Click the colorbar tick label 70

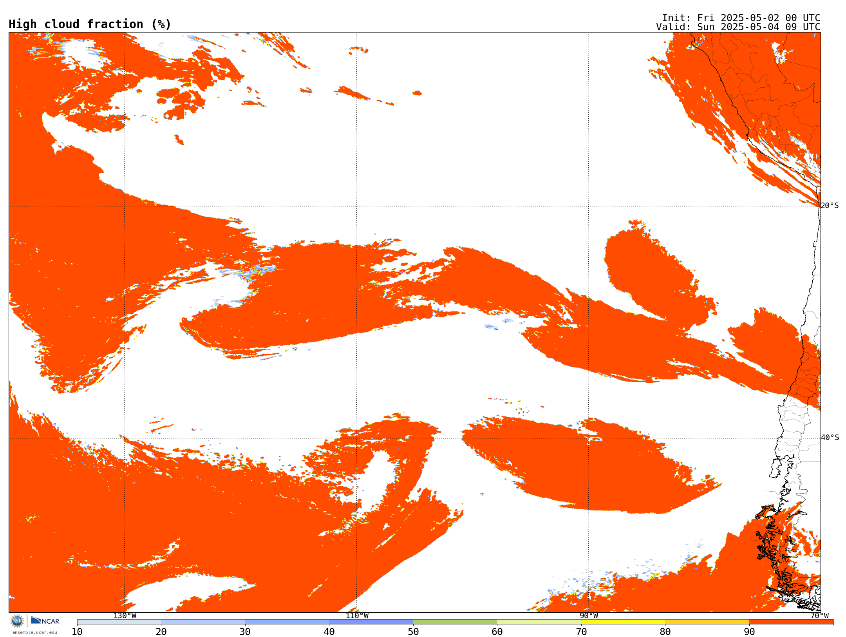(581, 632)
